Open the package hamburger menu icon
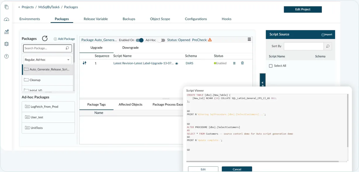 [249, 39]
